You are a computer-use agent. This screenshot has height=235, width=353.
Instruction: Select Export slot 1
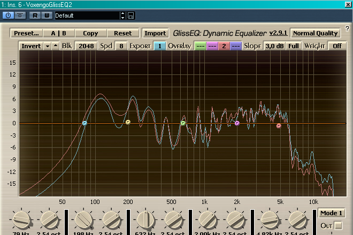pos(159,46)
